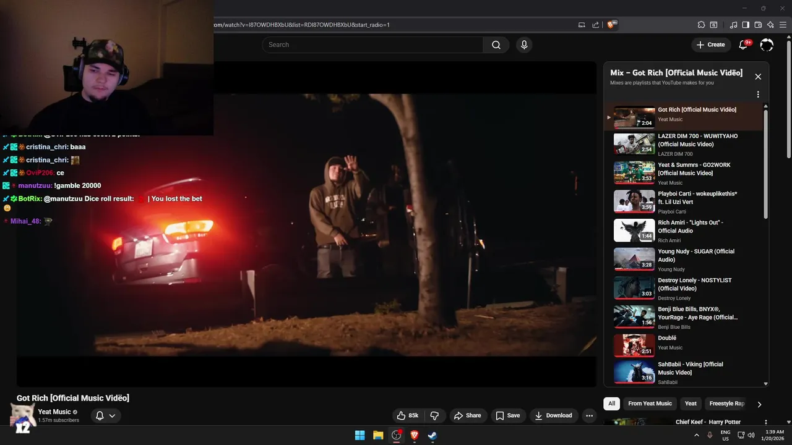
Task: Open Steam from the taskbar
Action: [433, 435]
